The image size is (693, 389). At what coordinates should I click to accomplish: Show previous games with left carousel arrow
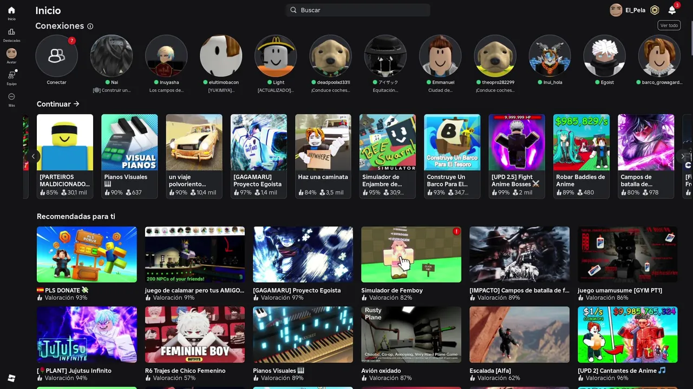[33, 156]
